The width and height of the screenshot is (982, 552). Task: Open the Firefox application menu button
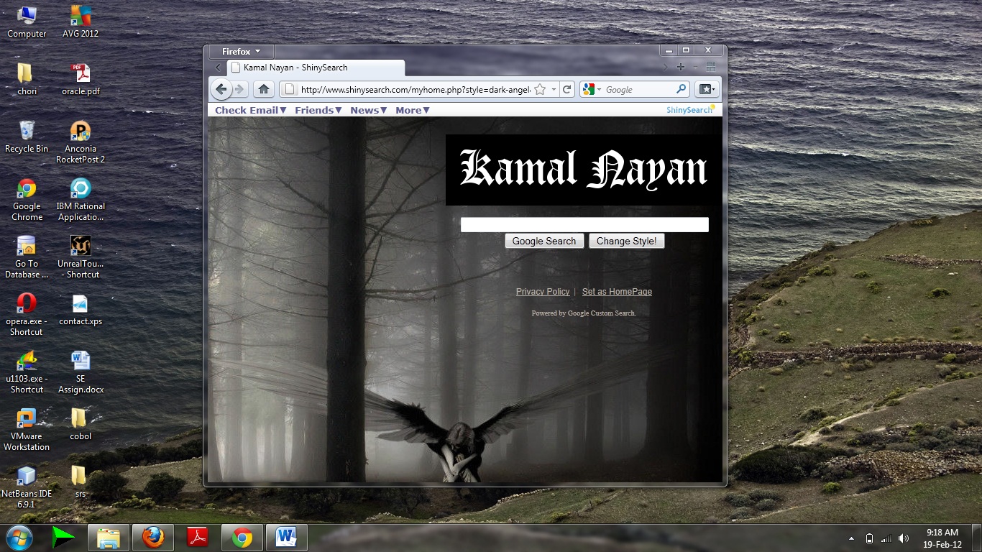point(239,52)
